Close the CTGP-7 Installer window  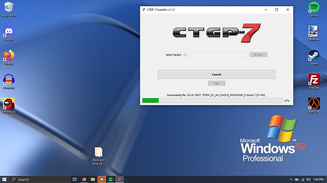pyautogui.click(x=288, y=9)
